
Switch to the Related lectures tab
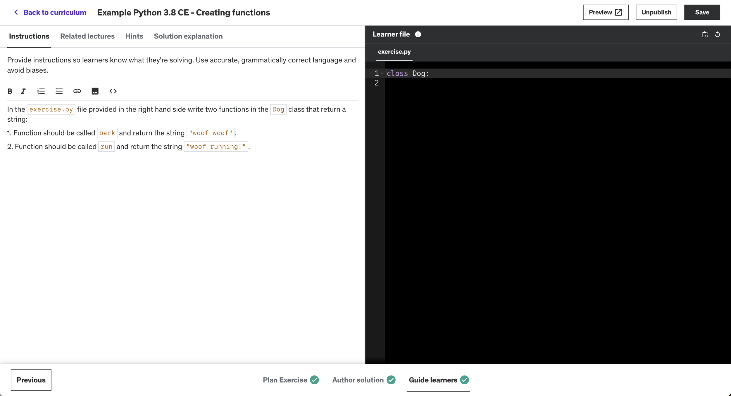[x=87, y=36]
